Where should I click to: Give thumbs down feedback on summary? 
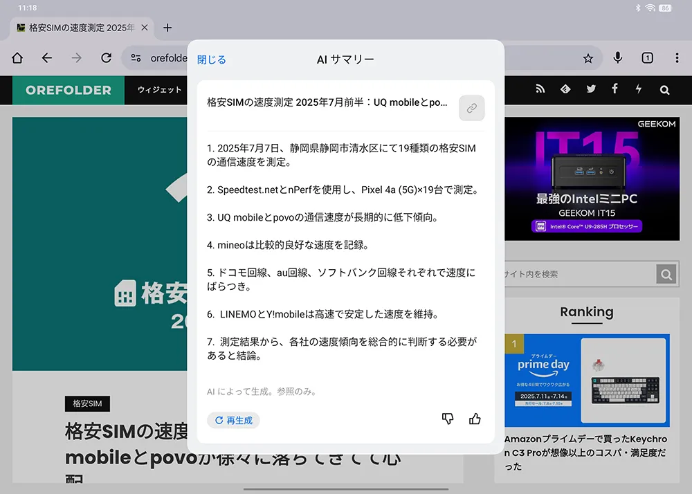[448, 419]
